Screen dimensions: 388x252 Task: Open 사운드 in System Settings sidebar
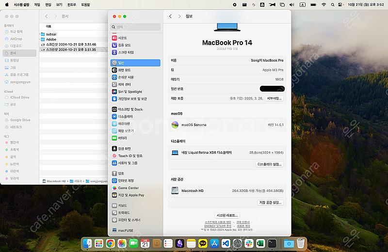119,38
